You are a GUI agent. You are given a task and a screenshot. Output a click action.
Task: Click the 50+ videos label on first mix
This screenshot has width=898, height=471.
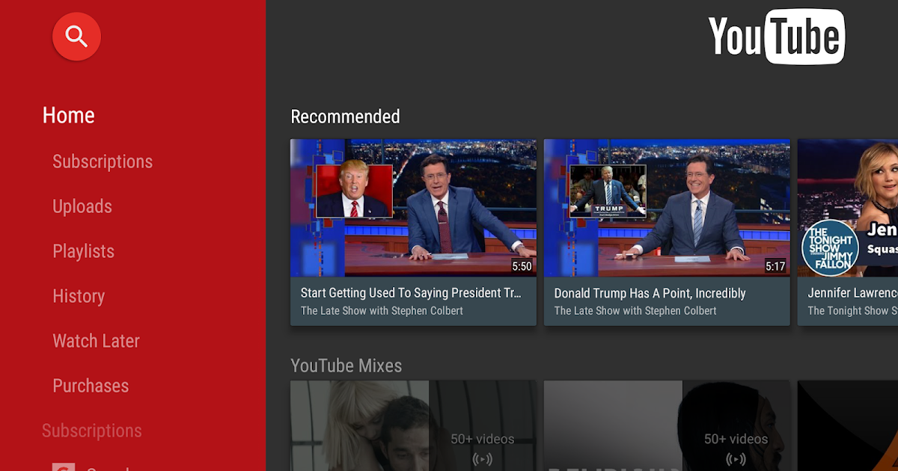pyautogui.click(x=483, y=439)
